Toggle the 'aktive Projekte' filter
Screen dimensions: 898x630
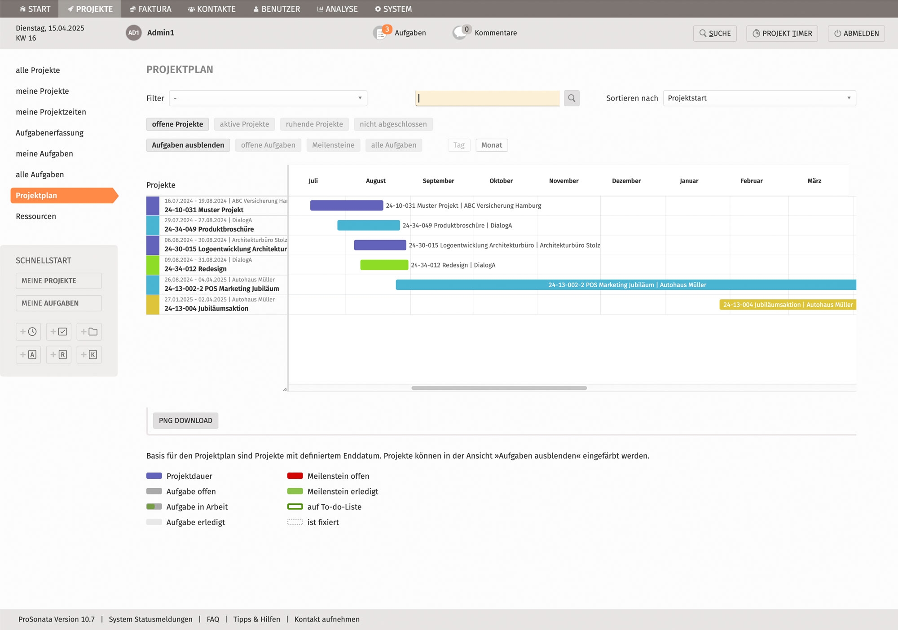(244, 124)
